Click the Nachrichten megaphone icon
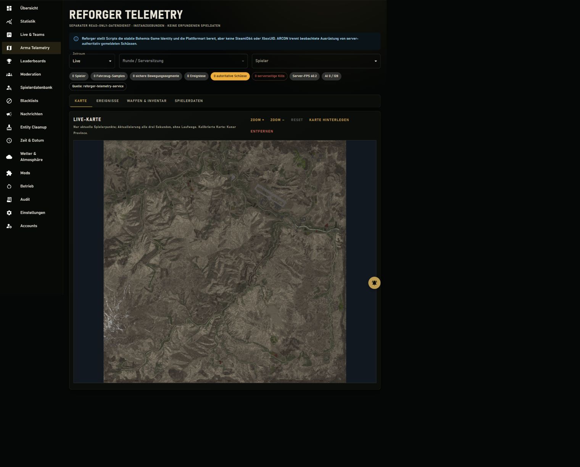Image resolution: width=580 pixels, height=467 pixels. click(9, 114)
